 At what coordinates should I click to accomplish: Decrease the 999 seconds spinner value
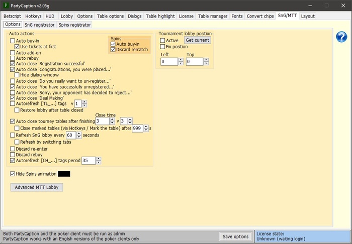(x=146, y=130)
